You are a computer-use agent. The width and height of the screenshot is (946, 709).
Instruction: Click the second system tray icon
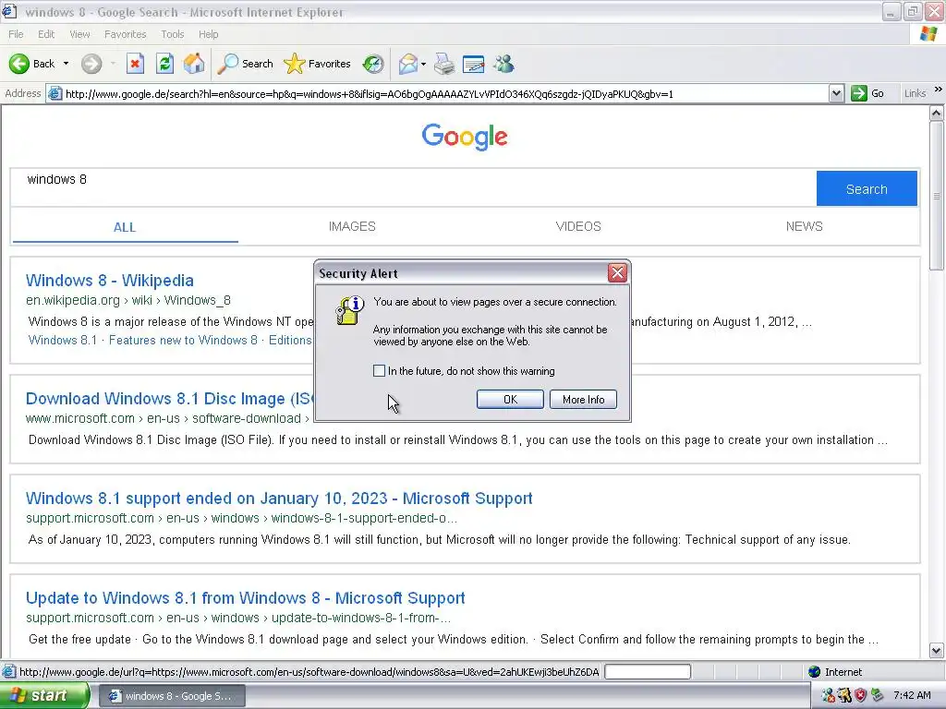pos(844,696)
